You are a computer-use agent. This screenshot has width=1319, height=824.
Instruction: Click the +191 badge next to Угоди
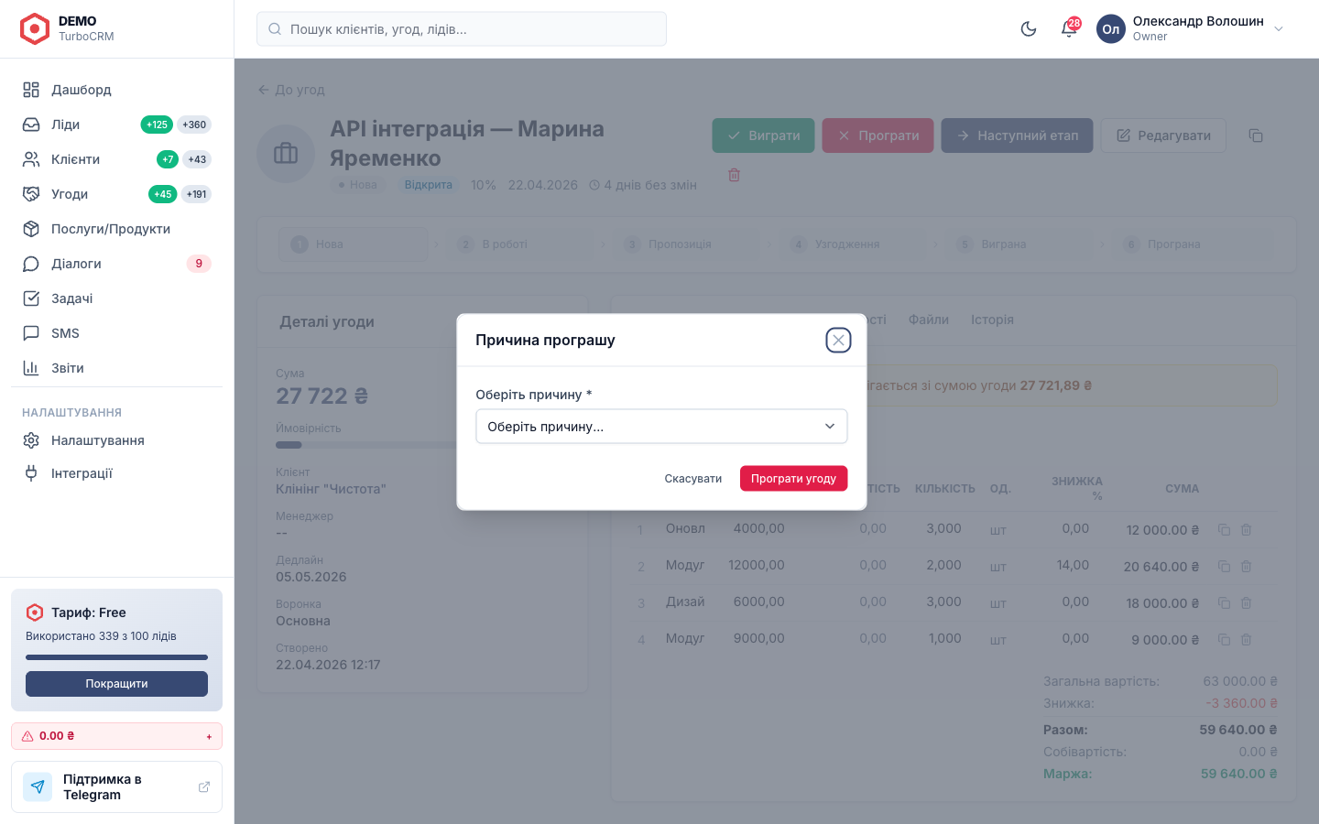pos(196,194)
